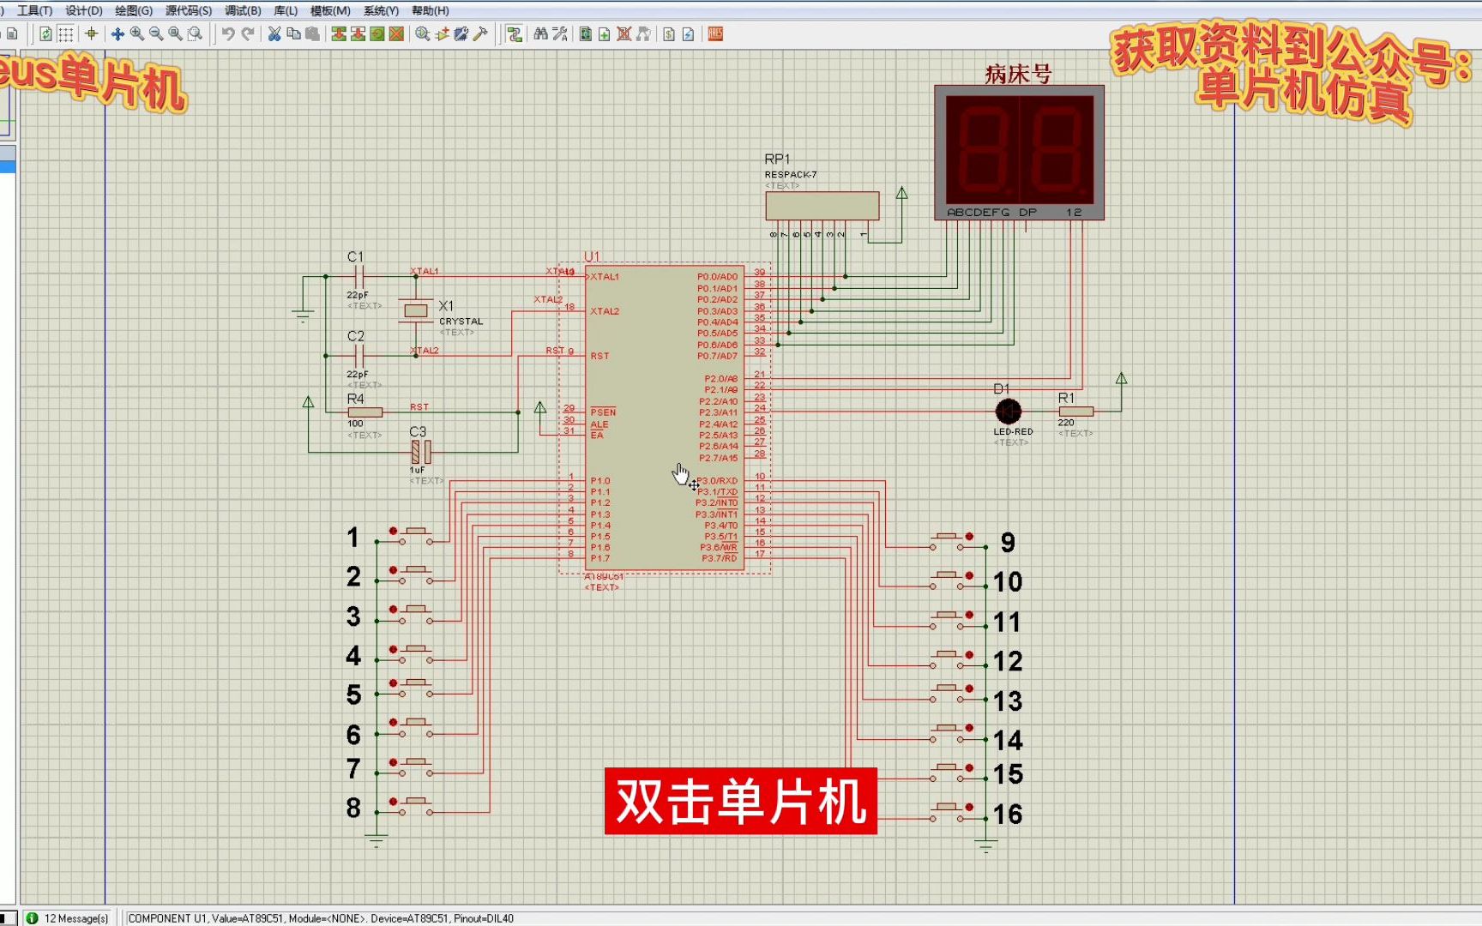This screenshot has height=926, width=1482.
Task: Click push button labeled 5
Action: (x=415, y=688)
